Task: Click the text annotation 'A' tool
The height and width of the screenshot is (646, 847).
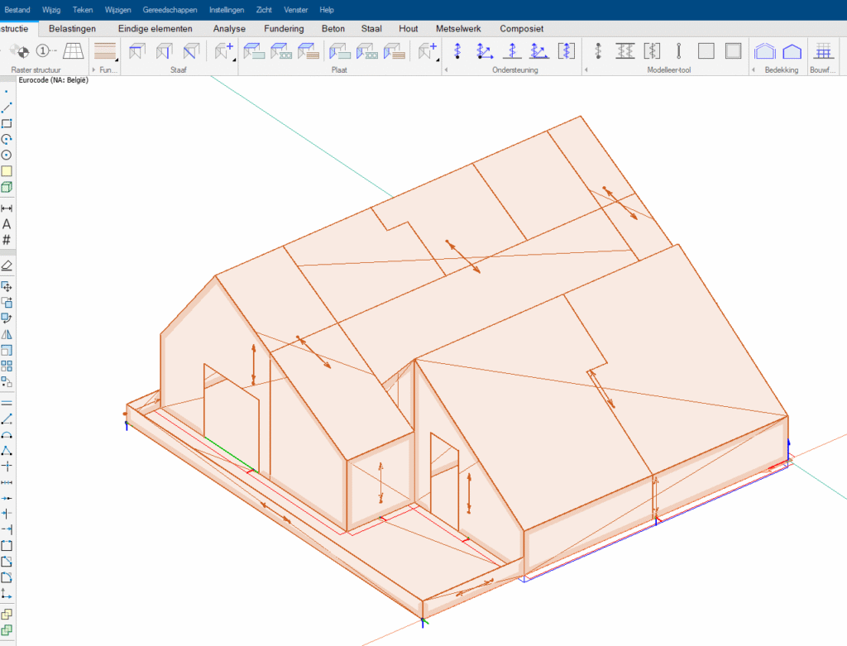Action: pyautogui.click(x=7, y=224)
